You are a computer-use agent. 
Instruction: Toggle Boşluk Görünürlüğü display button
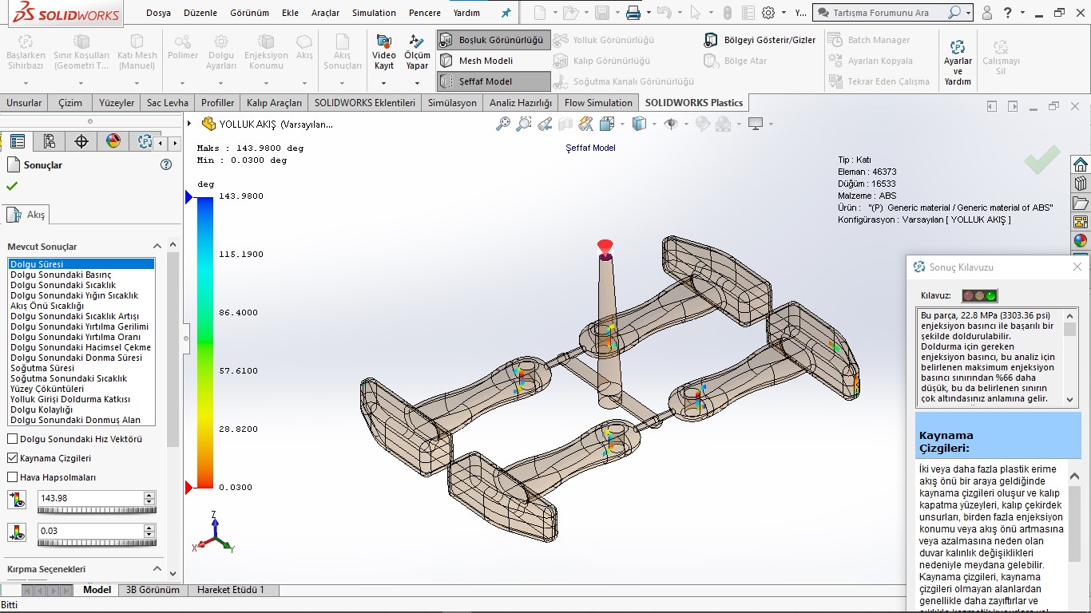coord(494,40)
